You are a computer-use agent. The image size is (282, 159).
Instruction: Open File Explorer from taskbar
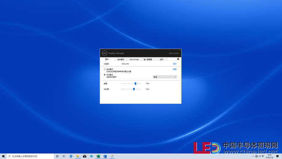[x=78, y=156]
